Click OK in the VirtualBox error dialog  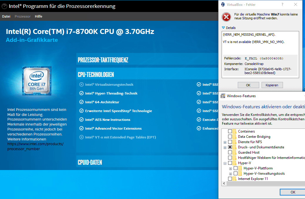[x=248, y=85]
